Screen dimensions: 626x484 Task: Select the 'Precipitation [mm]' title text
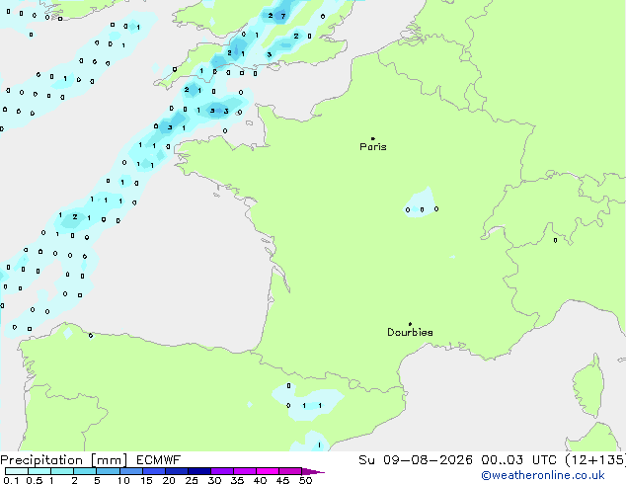[64, 460]
